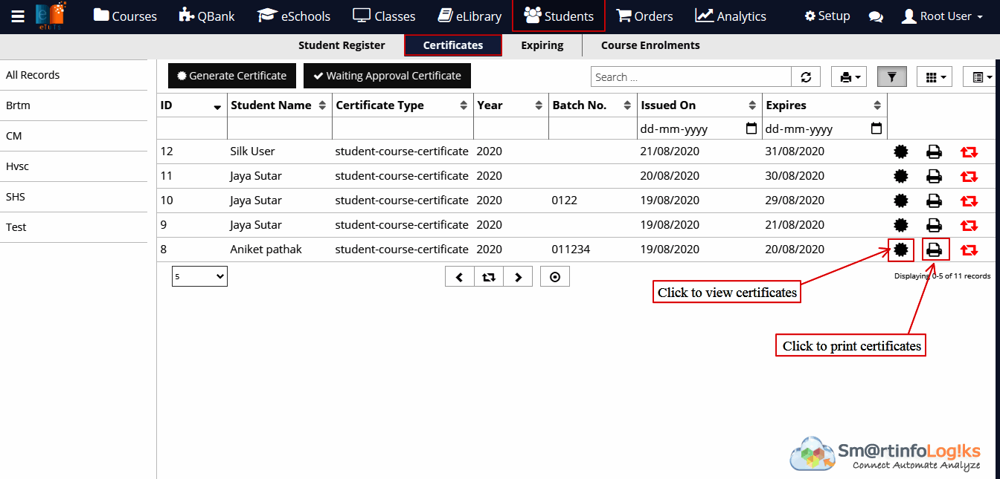Select Test in sidebar

[x=74, y=227]
